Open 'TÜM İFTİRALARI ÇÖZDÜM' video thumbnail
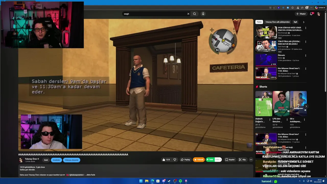This screenshot has height=184, width=327. (x=266, y=46)
